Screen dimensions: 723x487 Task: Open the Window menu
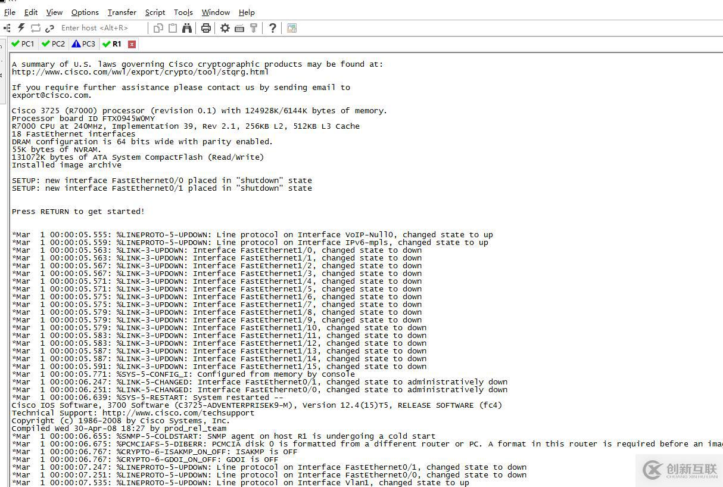(x=216, y=12)
